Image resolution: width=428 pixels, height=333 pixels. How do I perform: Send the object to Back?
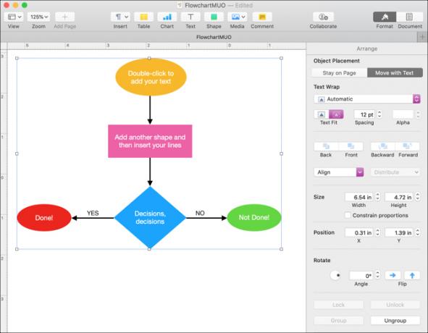click(x=326, y=146)
